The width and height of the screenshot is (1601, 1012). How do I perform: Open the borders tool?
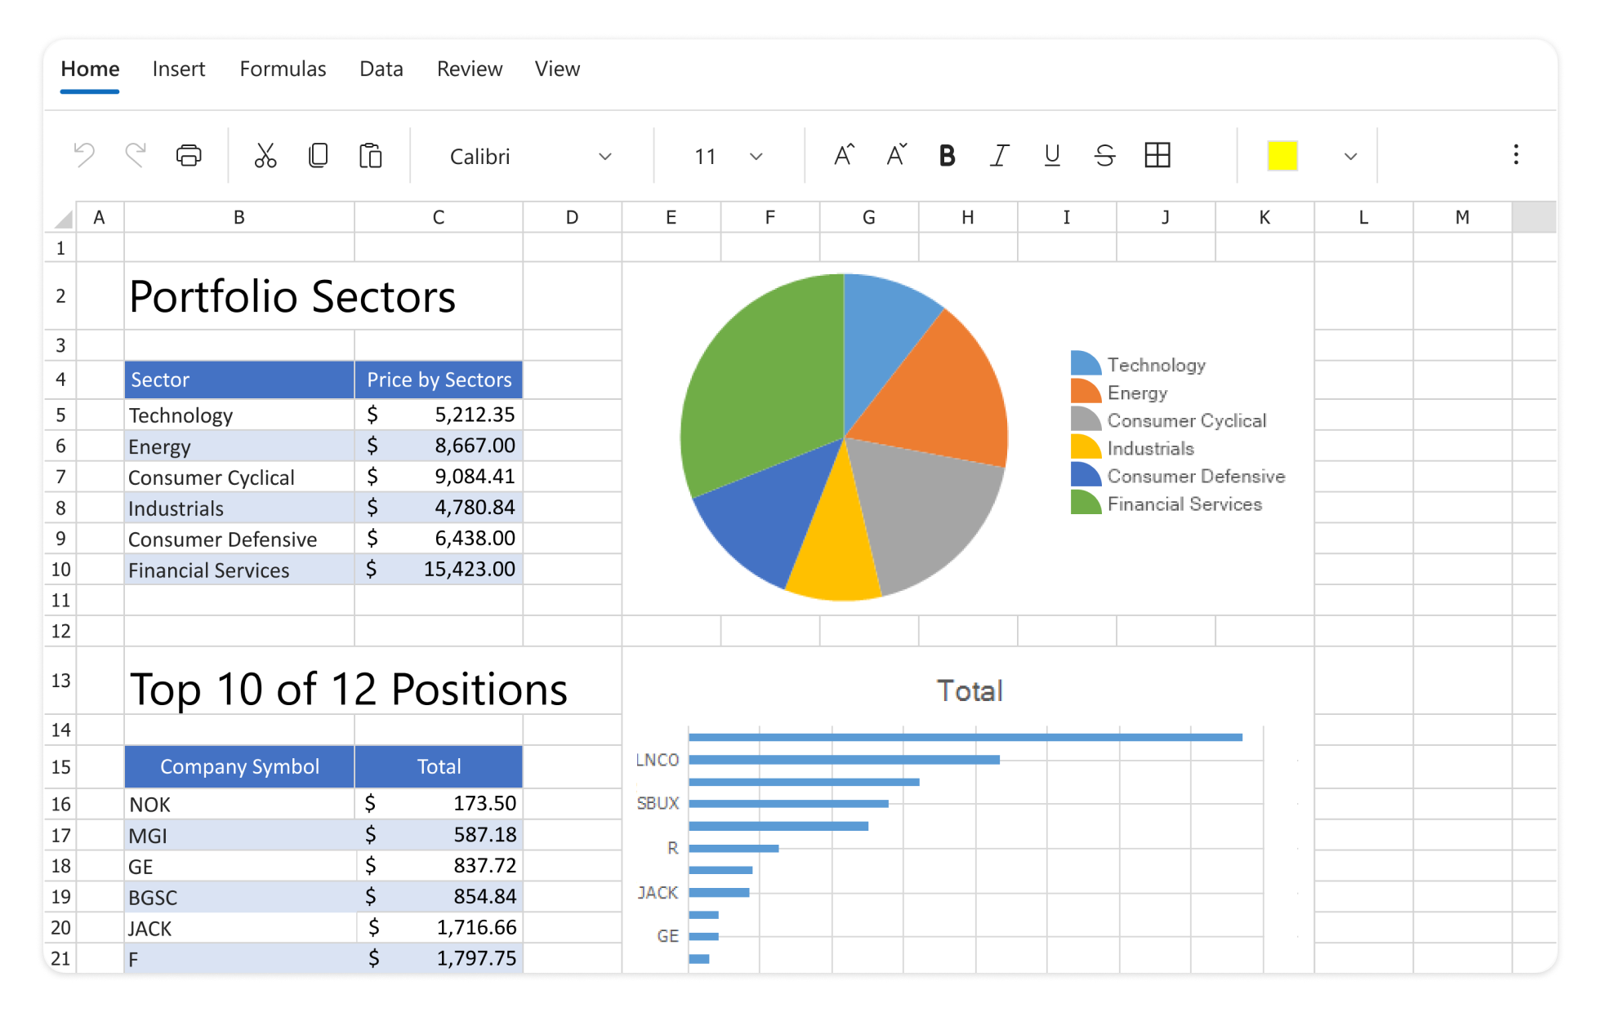[1157, 155]
